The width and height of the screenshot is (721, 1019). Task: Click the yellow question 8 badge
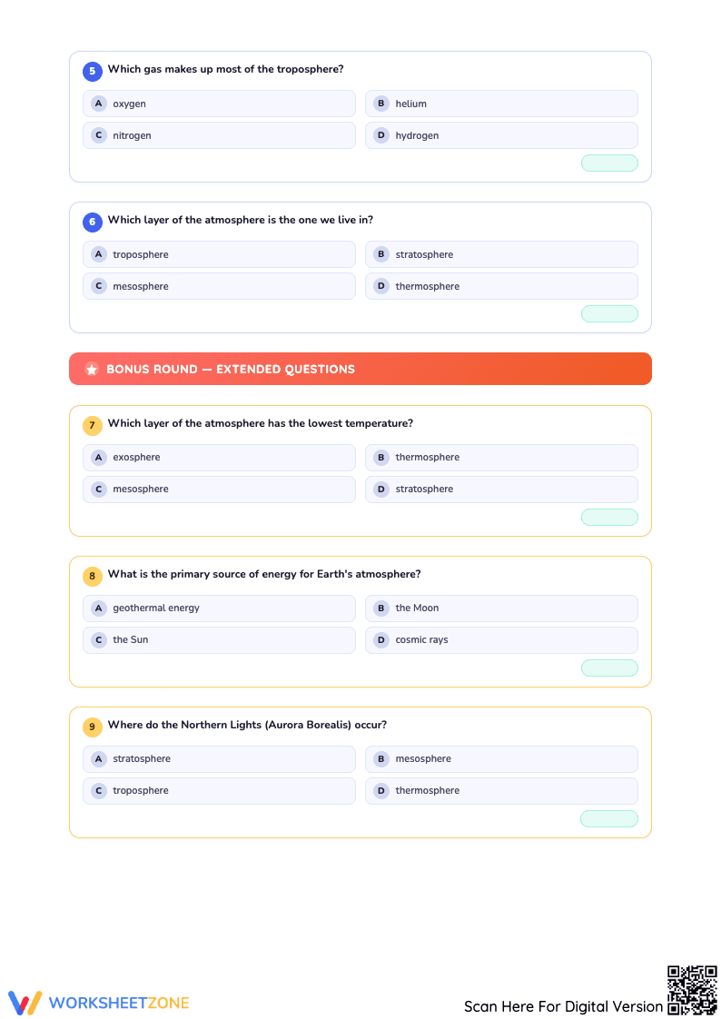pyautogui.click(x=93, y=576)
